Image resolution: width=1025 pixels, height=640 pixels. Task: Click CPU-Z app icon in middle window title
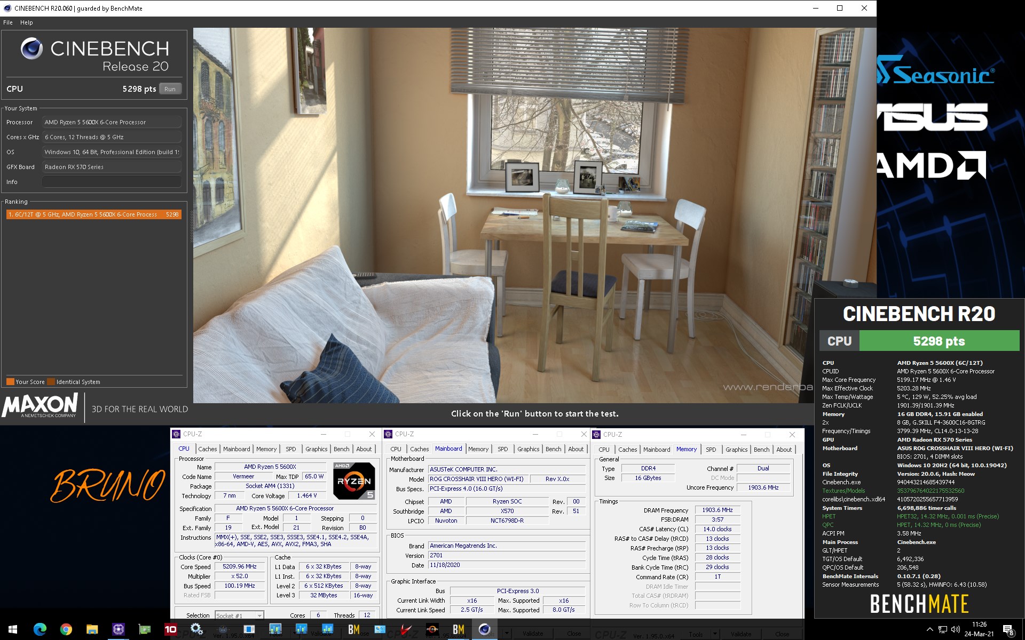pos(388,434)
